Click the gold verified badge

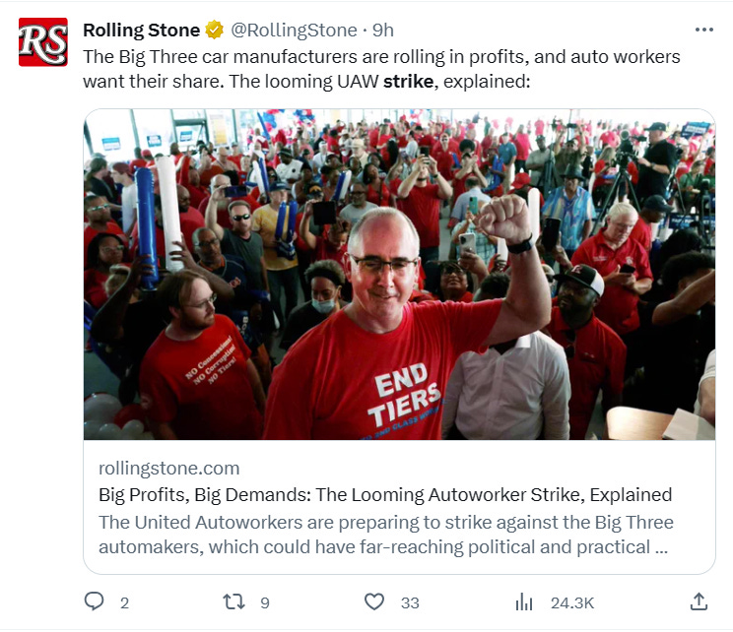[215, 30]
